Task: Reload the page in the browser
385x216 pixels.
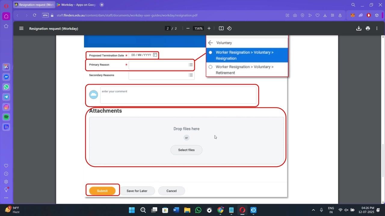Action: 35,15
